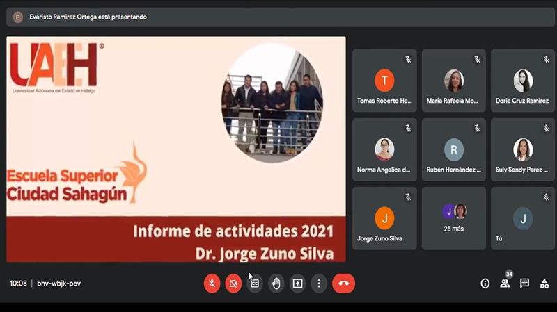Click the meeting code bhv-wbjk-pev
Viewport: 557px width, 312px height.
tap(59, 284)
